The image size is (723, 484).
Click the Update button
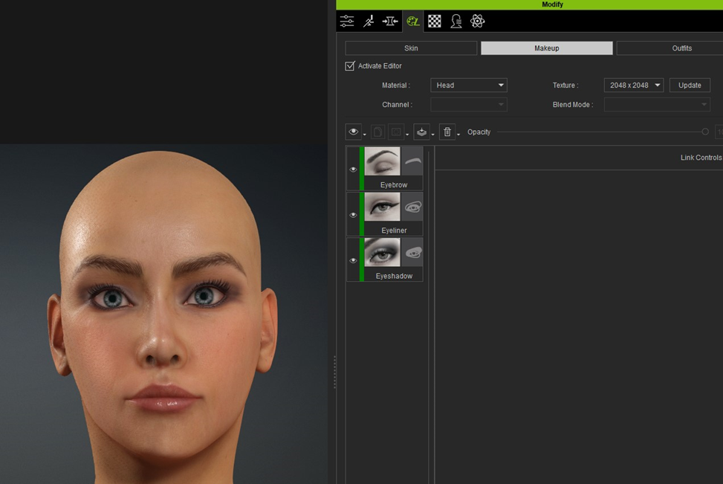click(690, 85)
